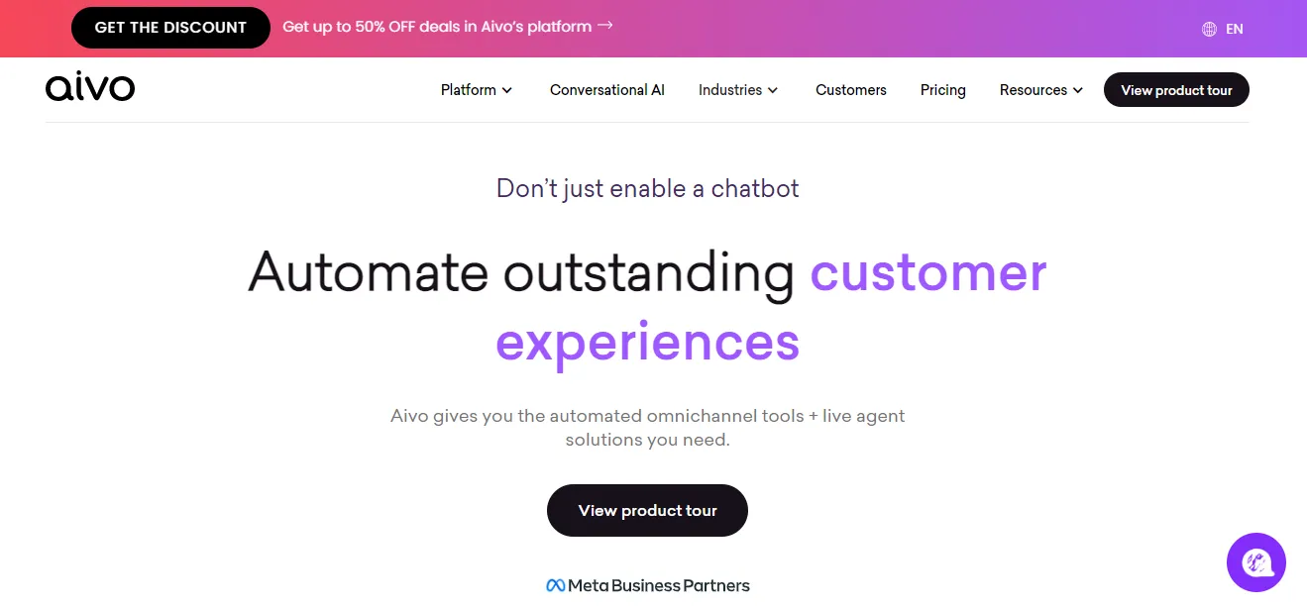Click the GET THE DISCOUNT button
This screenshot has width=1307, height=608.
click(170, 28)
